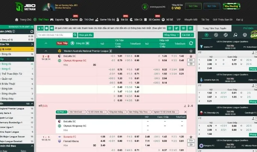The height and width of the screenshot is (152, 257).
Task: Click the stats icon for Malmo FF match
Action: coord(253,53)
